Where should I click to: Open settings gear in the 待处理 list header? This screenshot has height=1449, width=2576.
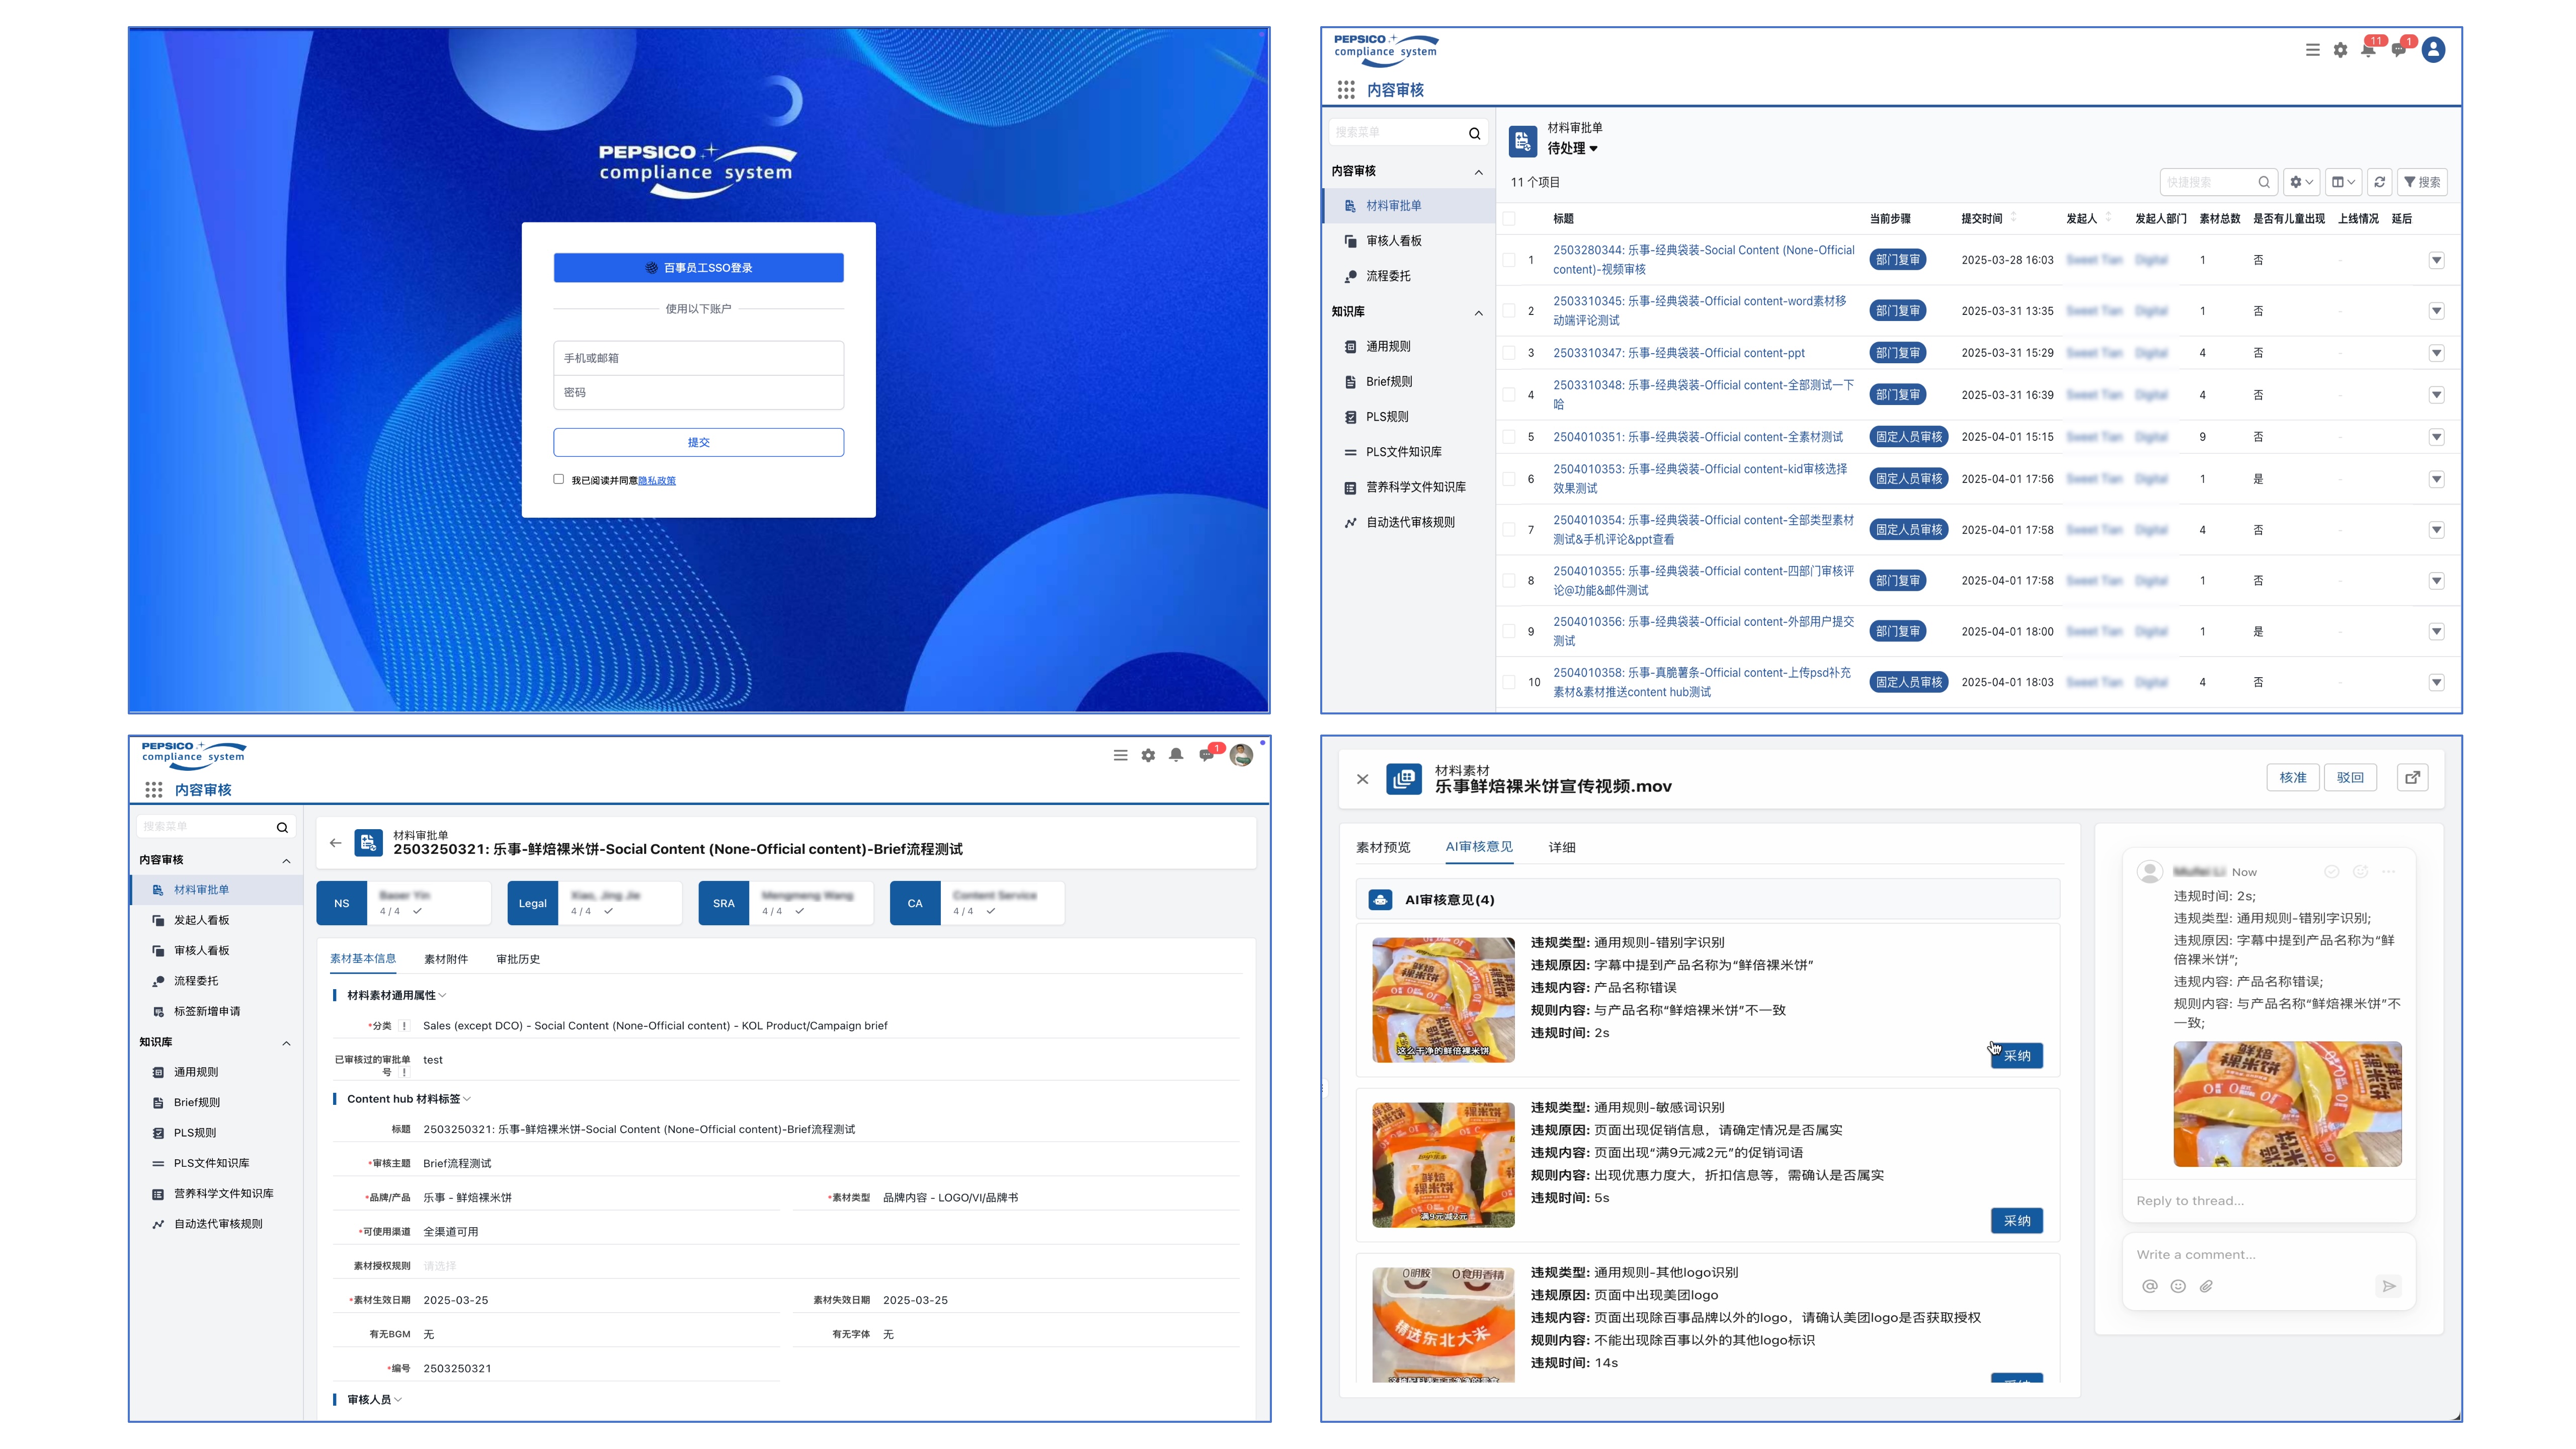(x=2340, y=50)
